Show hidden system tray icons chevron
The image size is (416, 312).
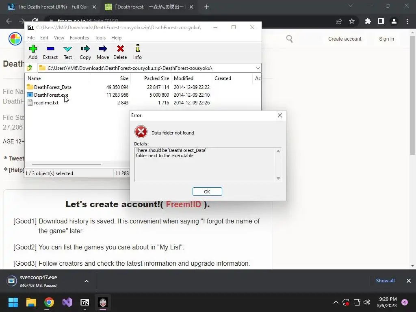click(336, 302)
